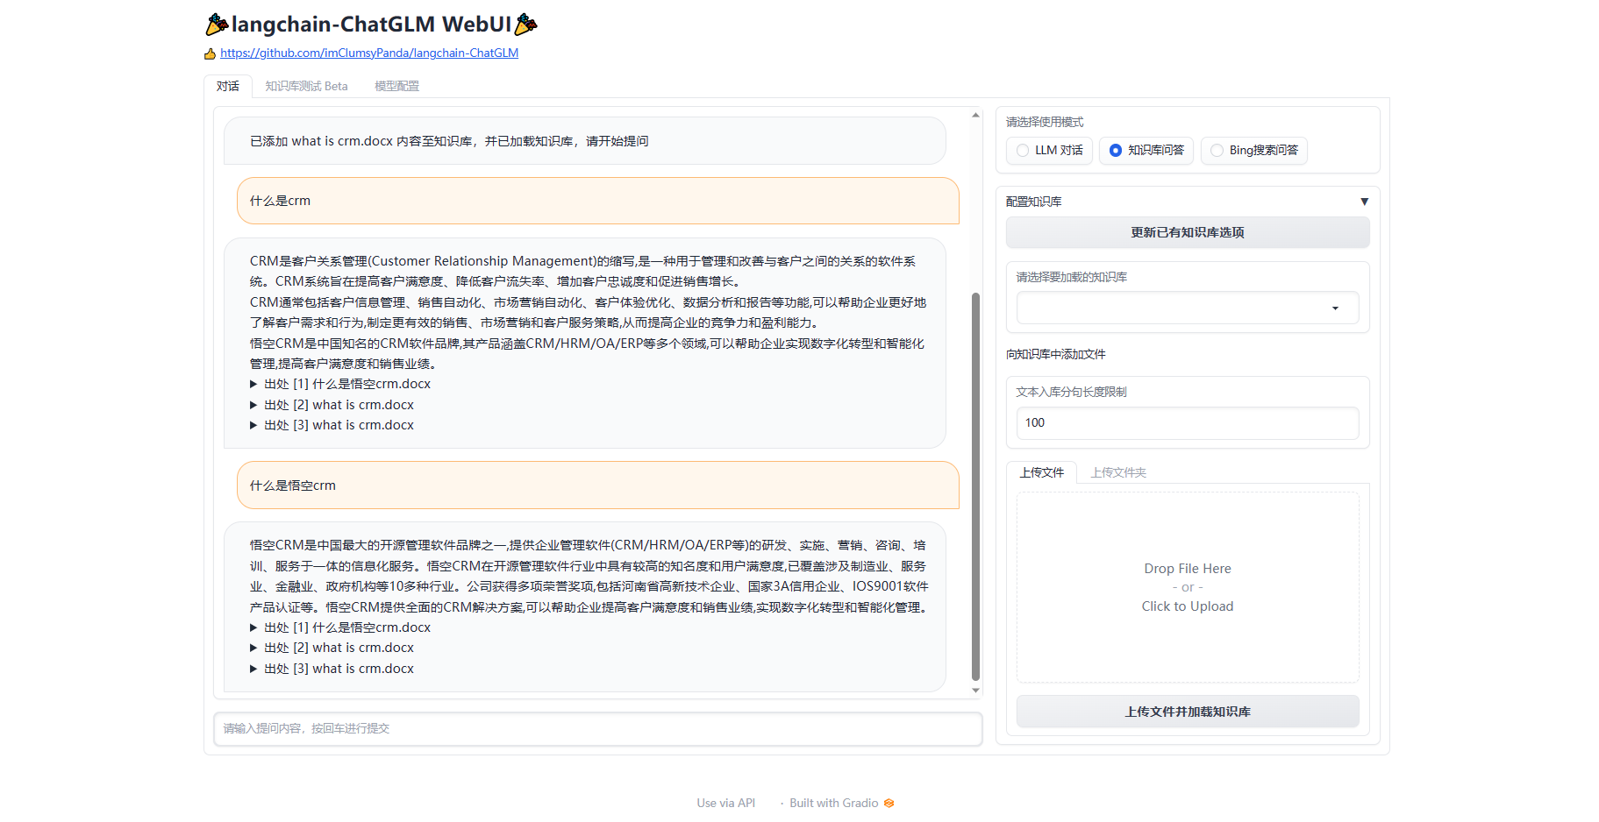Click the Drop File Here upload area
This screenshot has width=1599, height=822.
point(1188,587)
